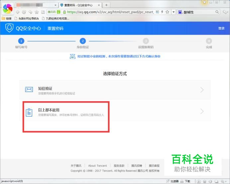Bookmark this page with the star icon

click(167, 12)
